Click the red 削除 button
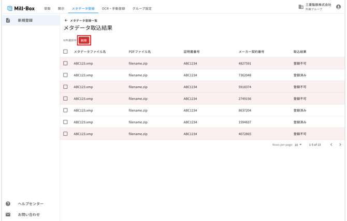This screenshot has height=221, width=347. point(84,40)
